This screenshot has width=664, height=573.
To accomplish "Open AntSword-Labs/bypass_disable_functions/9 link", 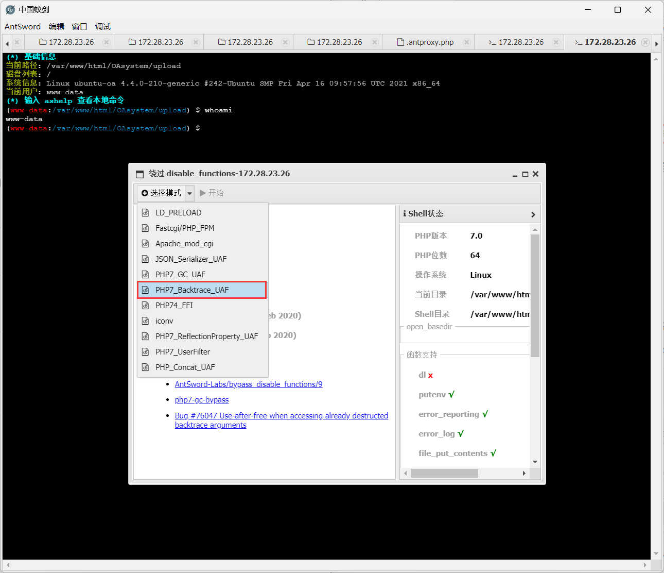I will coord(249,384).
